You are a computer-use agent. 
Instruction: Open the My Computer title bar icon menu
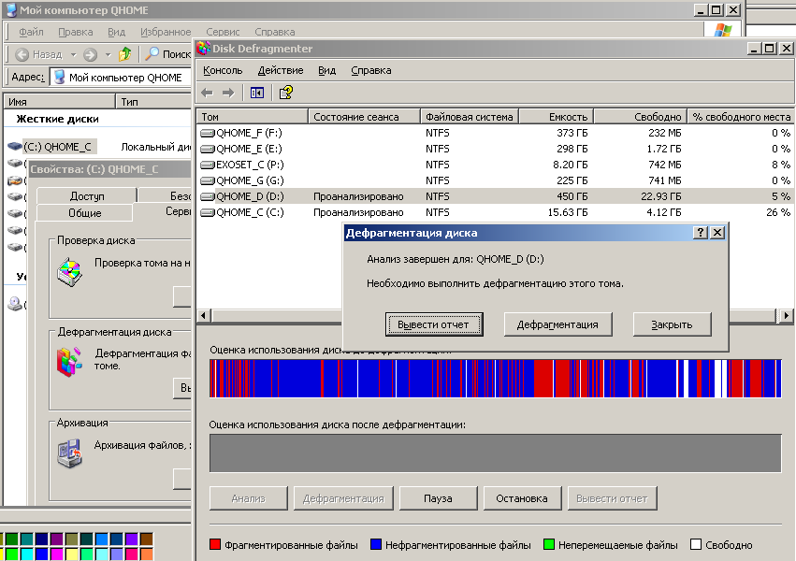[x=11, y=9]
